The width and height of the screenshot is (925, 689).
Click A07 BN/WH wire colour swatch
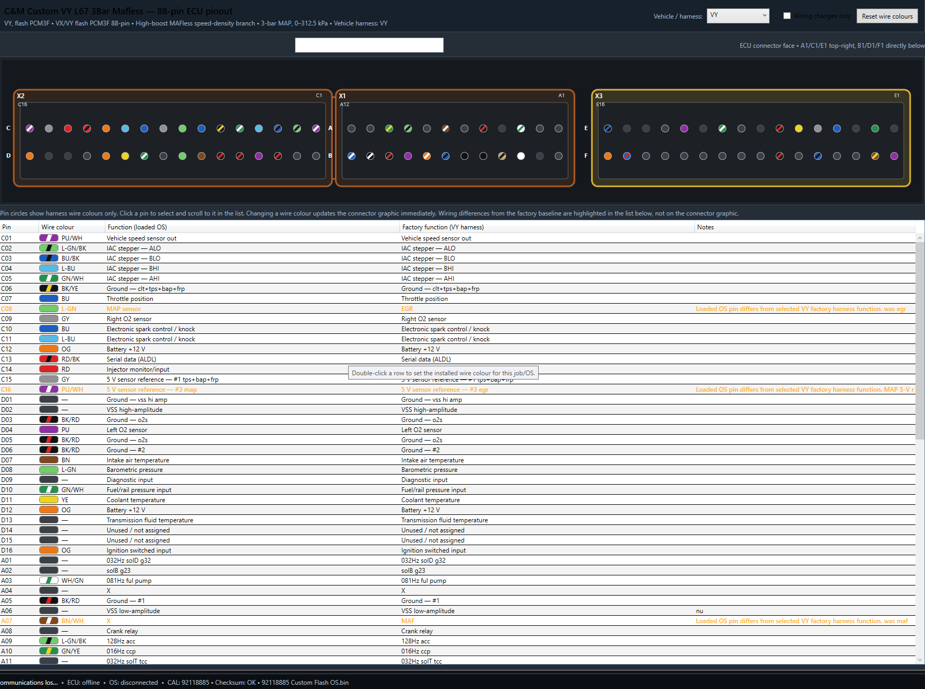click(x=49, y=621)
